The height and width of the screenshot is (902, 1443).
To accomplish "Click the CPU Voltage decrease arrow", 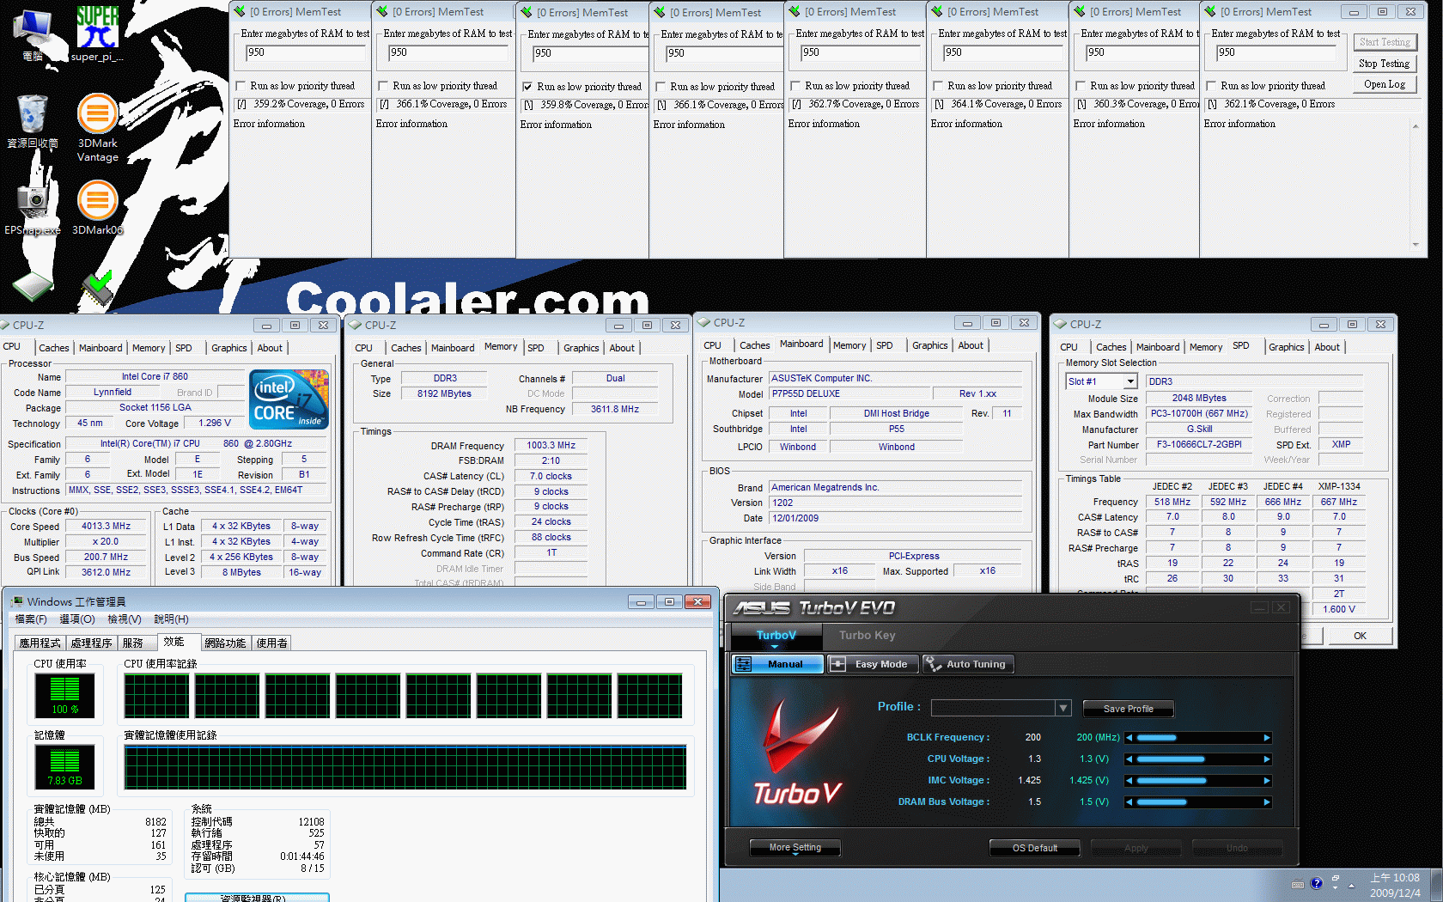I will pos(1129,759).
